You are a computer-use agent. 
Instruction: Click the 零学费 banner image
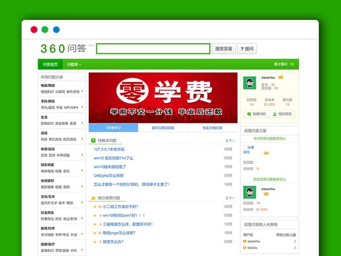(x=163, y=97)
